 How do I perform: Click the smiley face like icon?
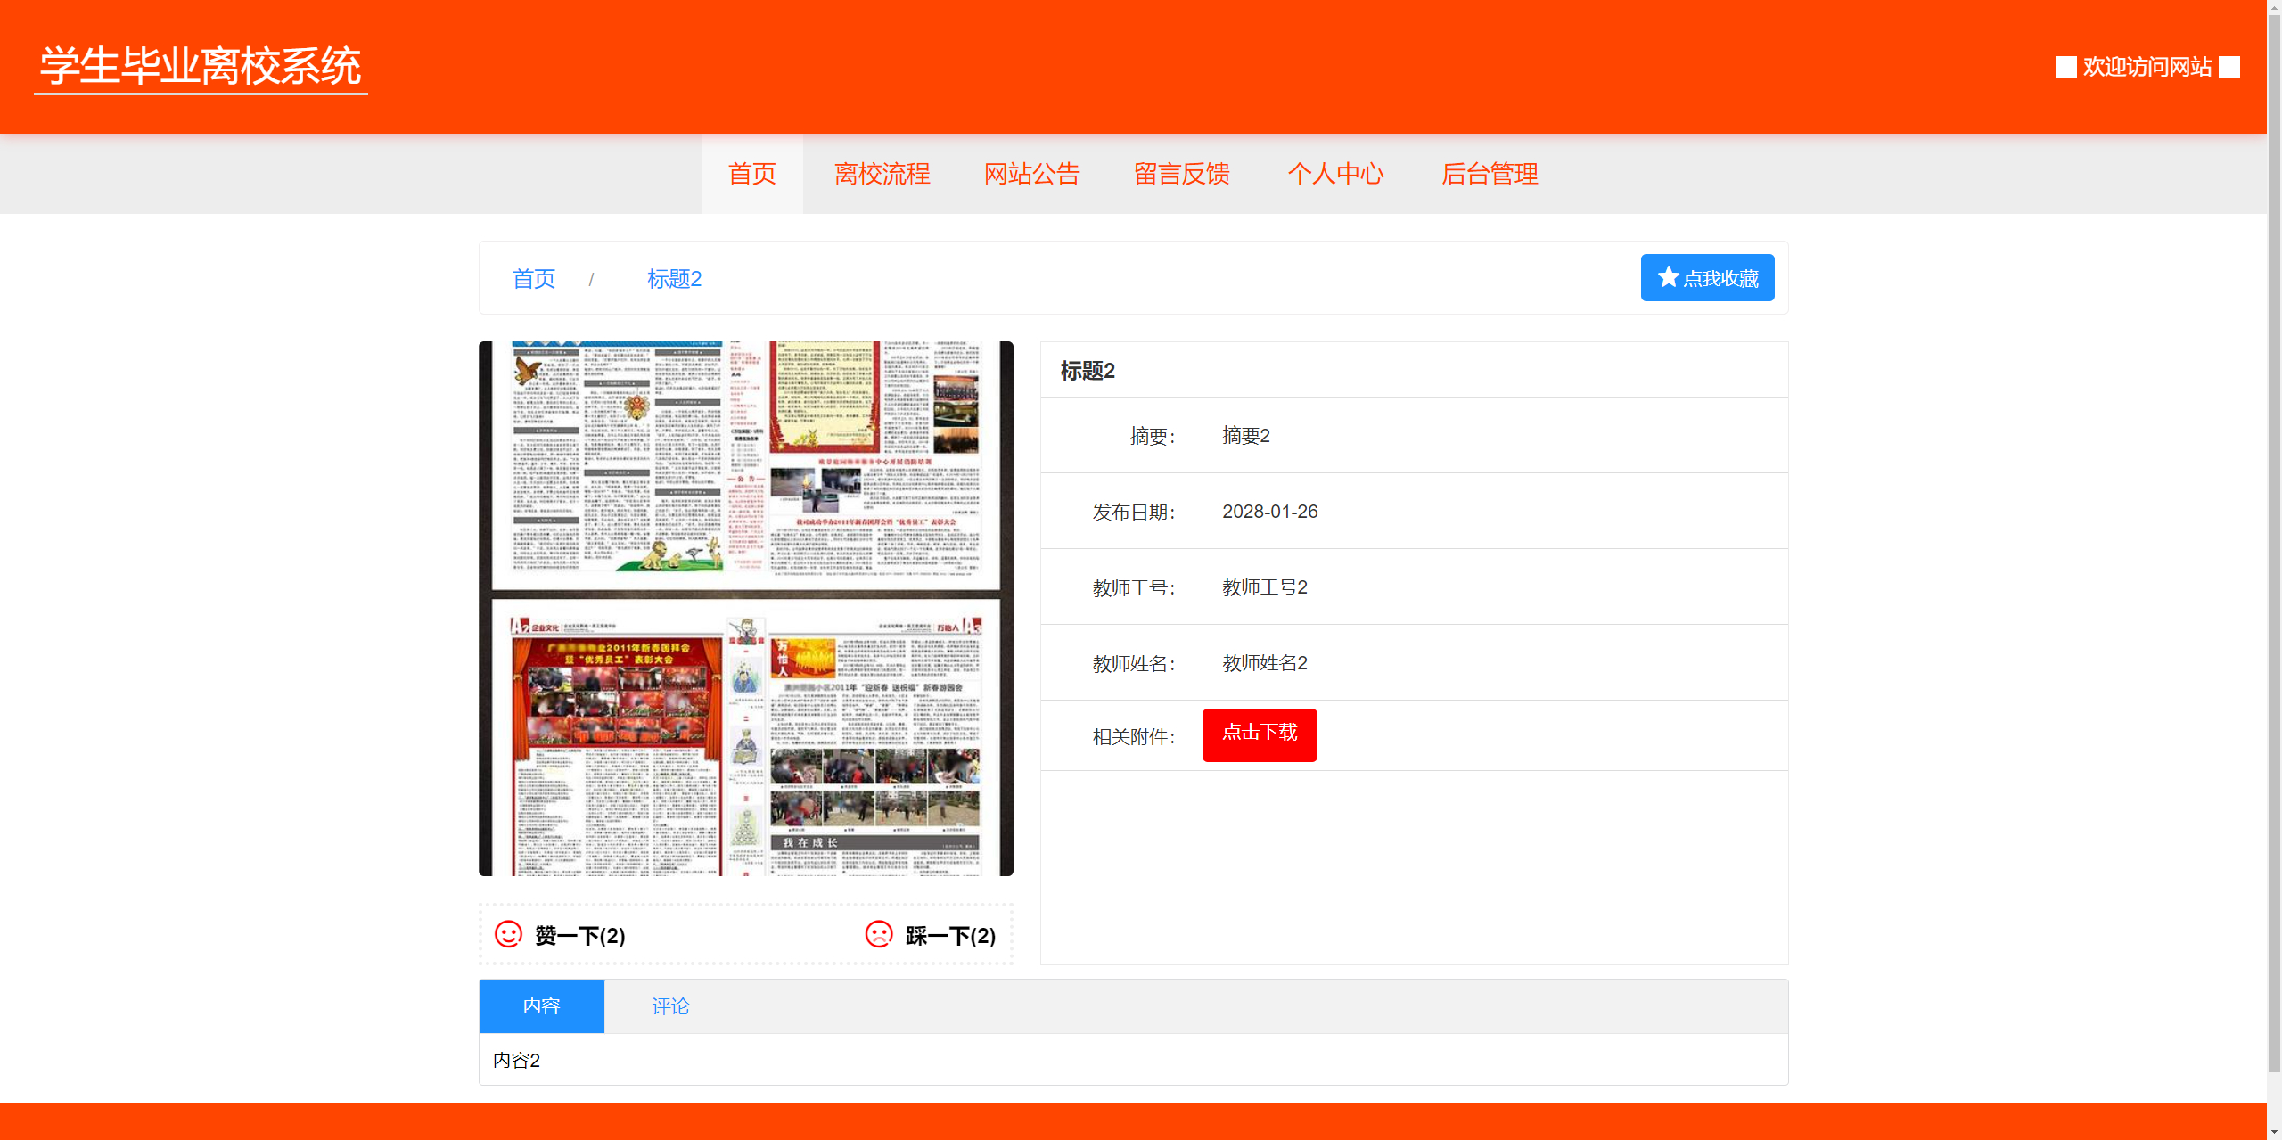508,934
